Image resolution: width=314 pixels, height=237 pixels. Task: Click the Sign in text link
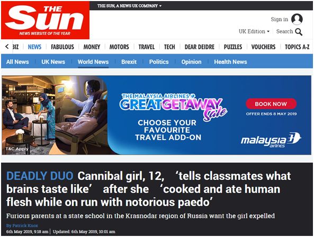280,19
